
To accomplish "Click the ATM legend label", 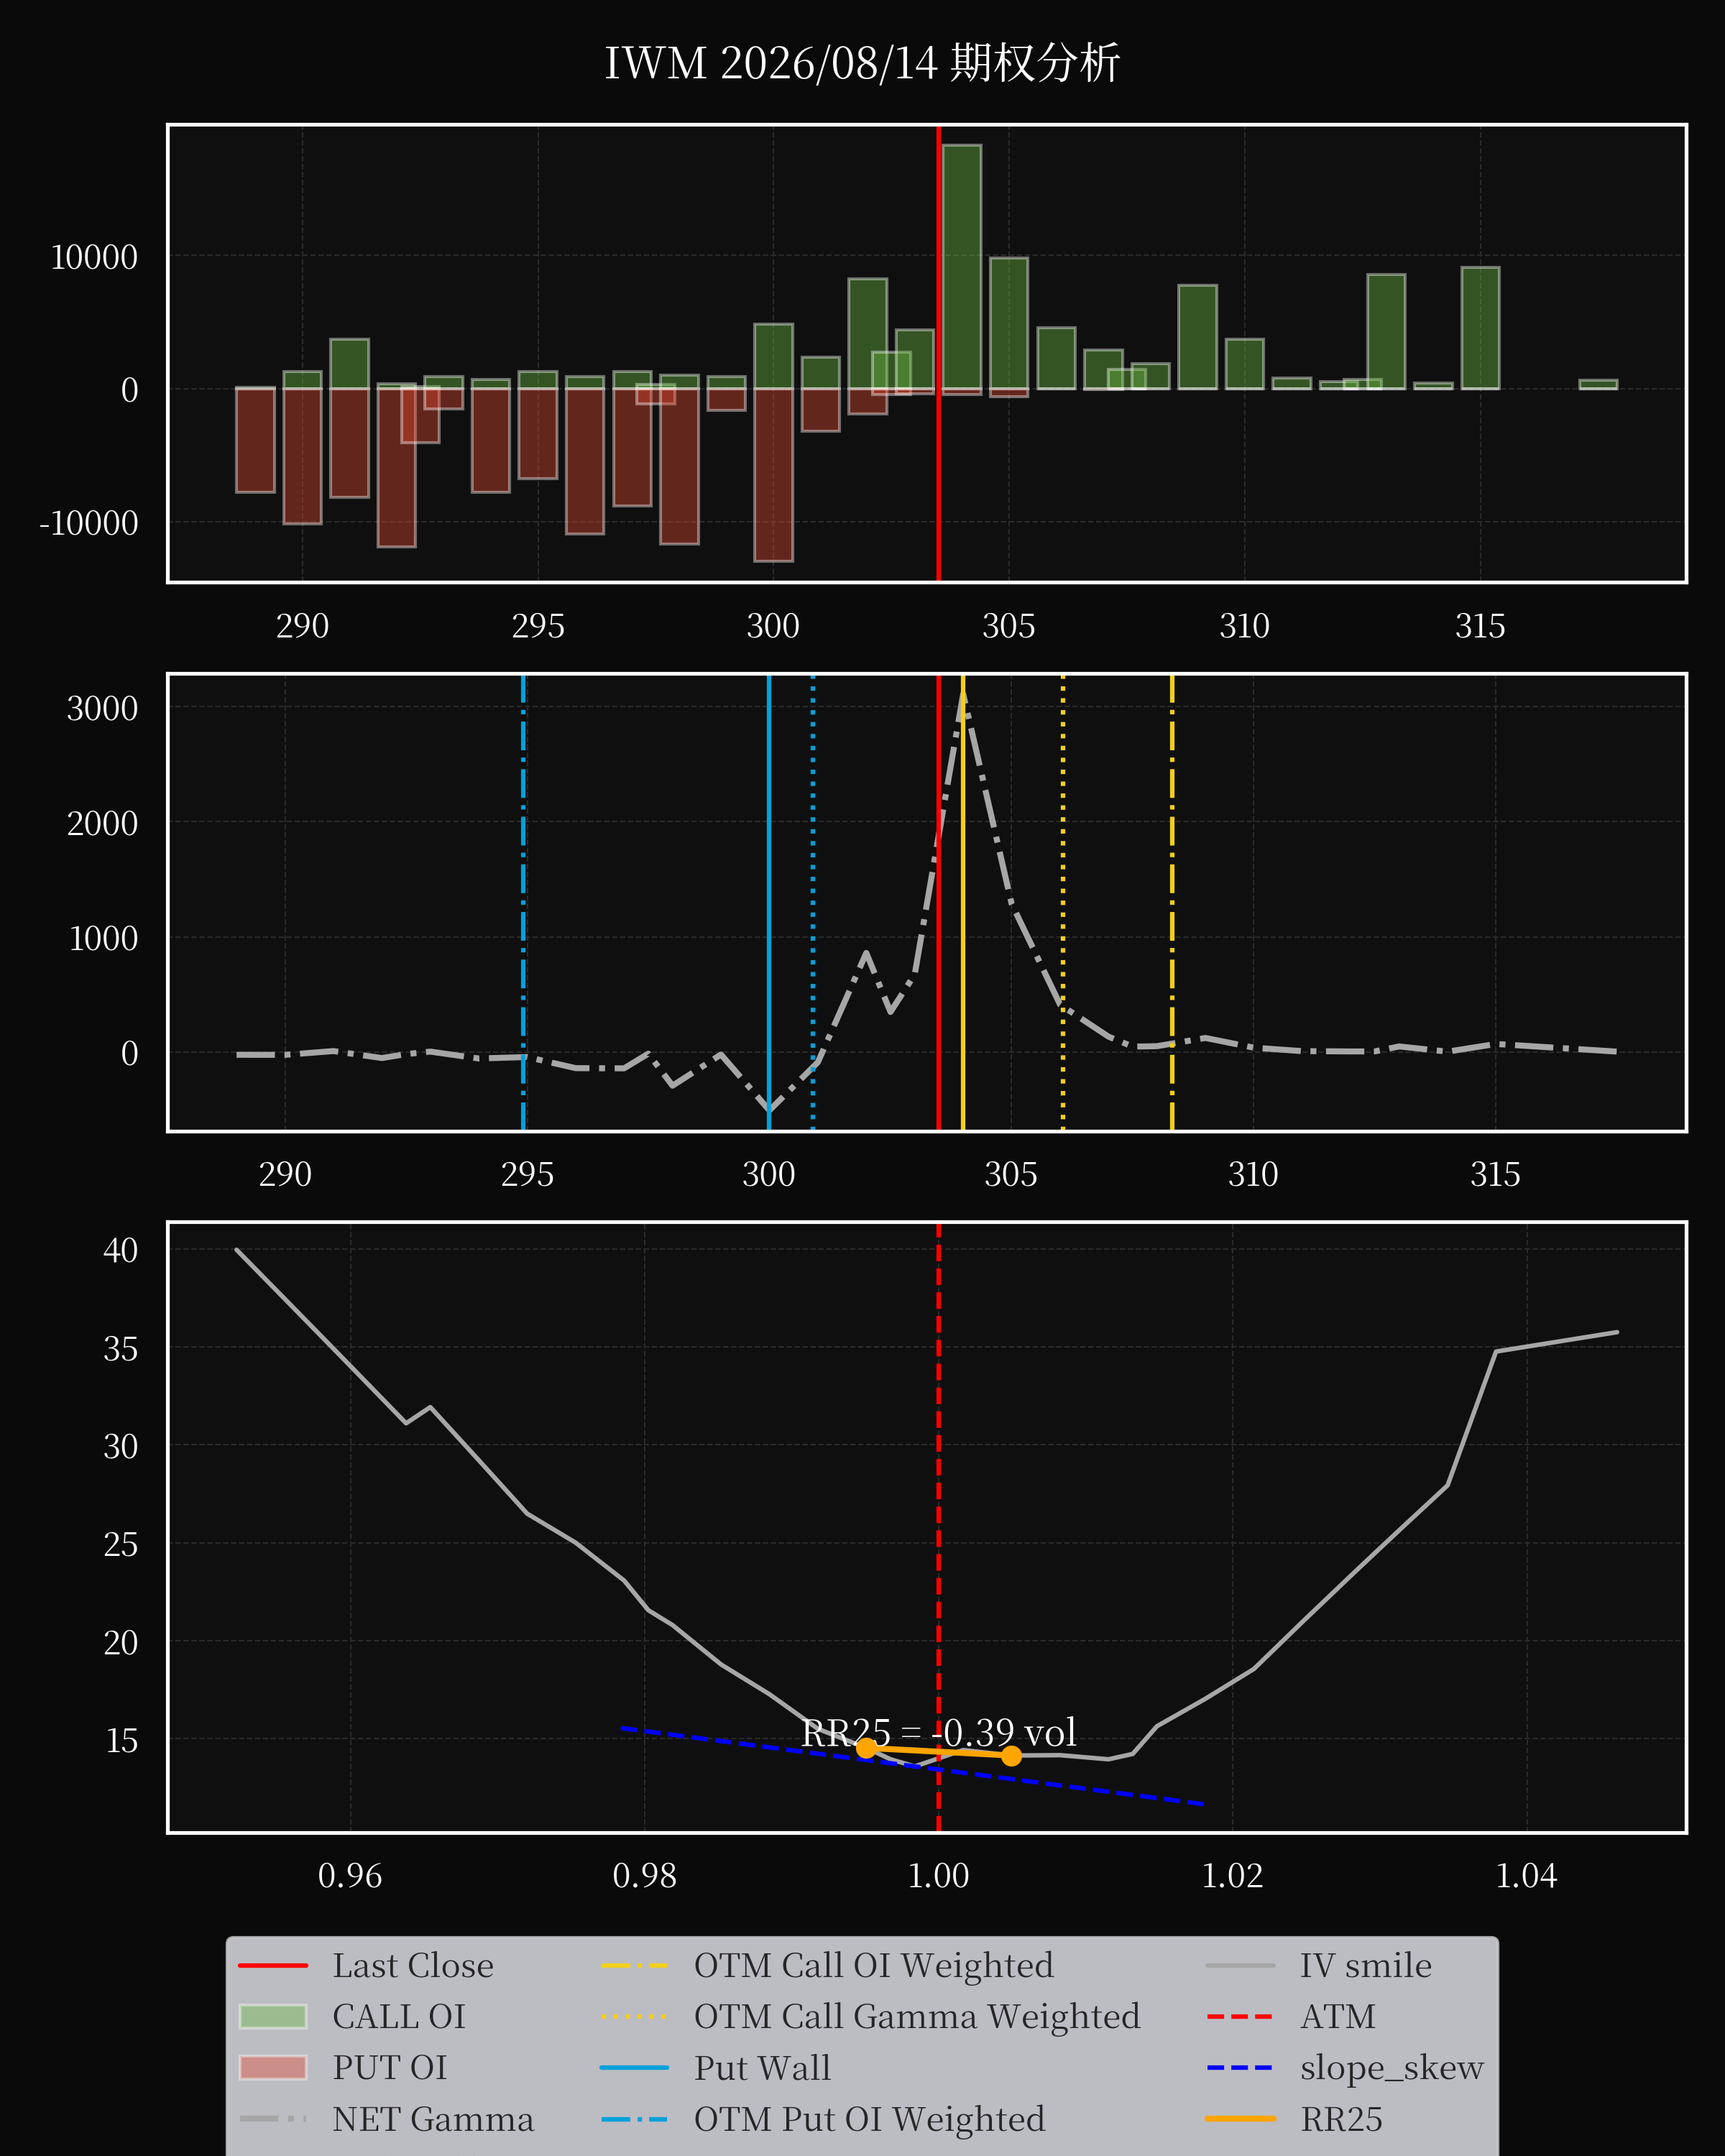I will pos(1338,2017).
